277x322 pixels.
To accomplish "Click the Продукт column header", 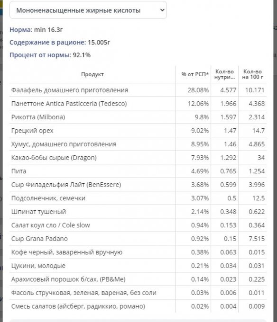I will click(x=92, y=74).
